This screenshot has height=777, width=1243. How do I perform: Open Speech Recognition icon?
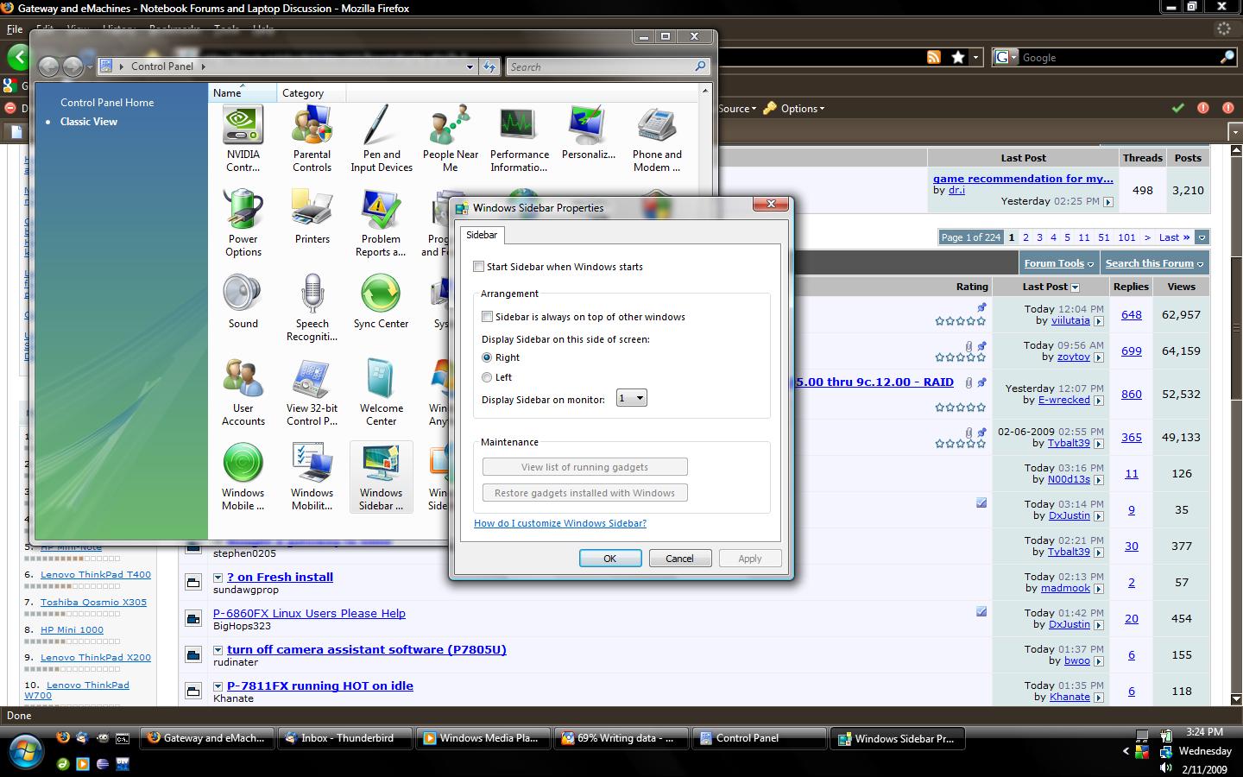point(312,308)
